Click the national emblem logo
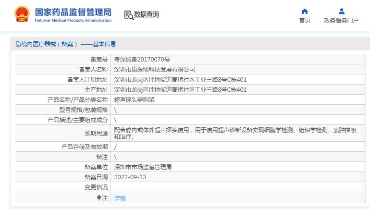The image size is (370, 209). (x=22, y=14)
